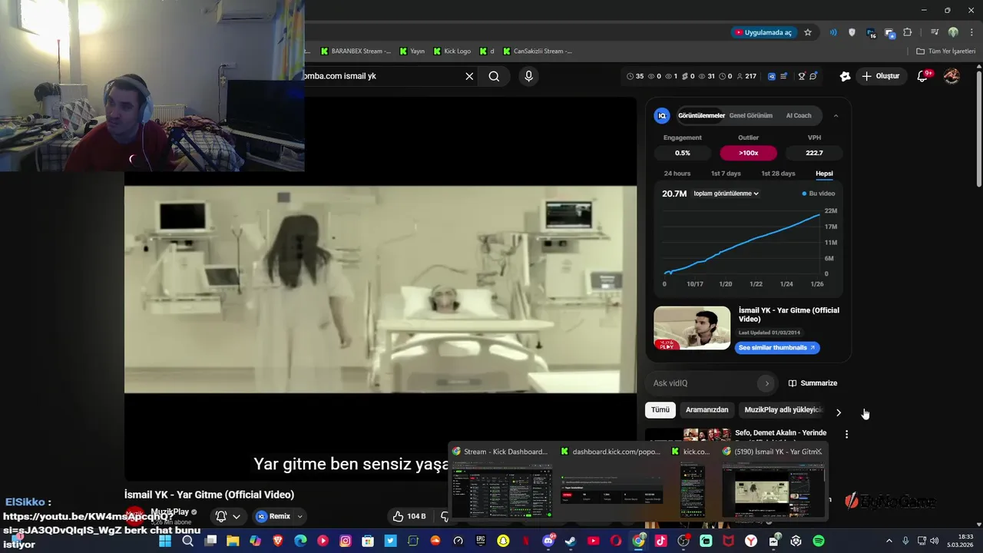Screen dimensions: 983x553
Task: Click the Oluştur create button
Action: coord(880,76)
